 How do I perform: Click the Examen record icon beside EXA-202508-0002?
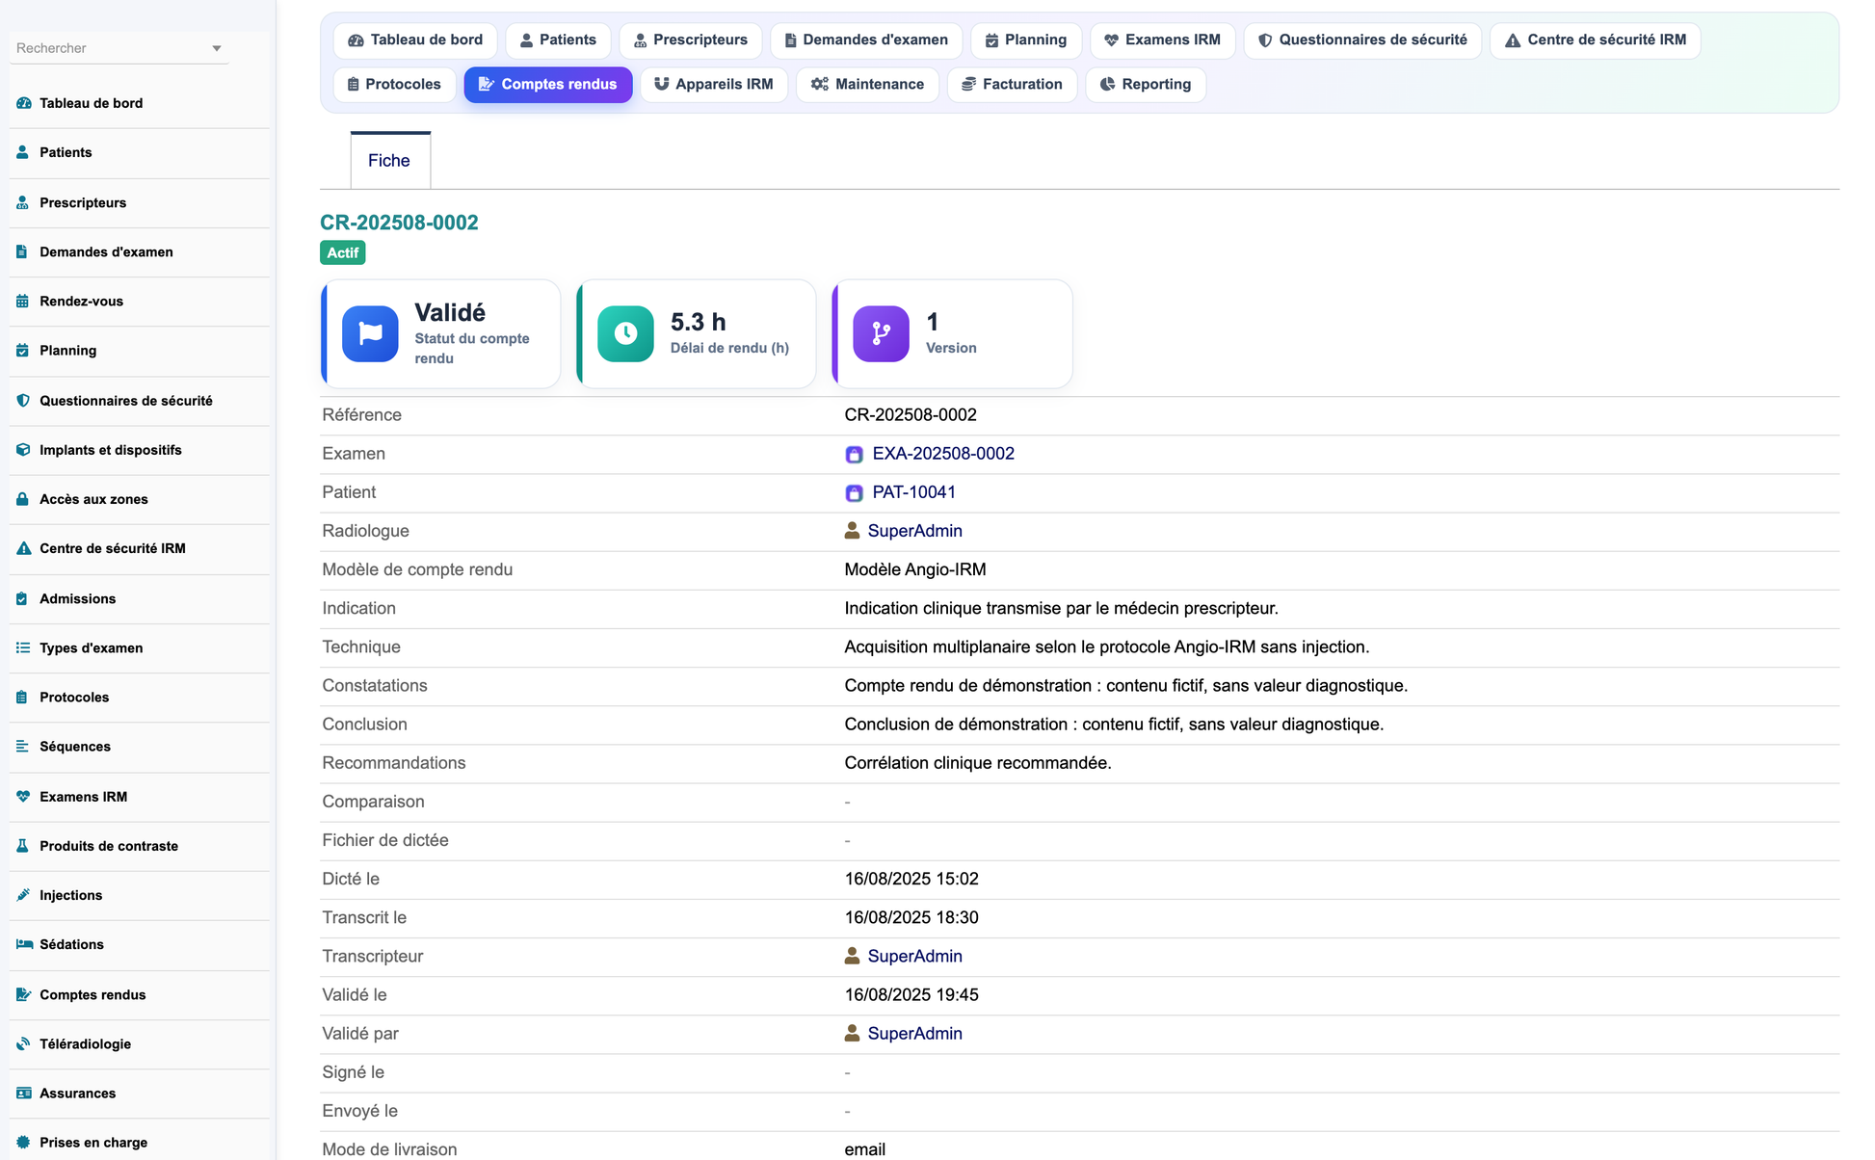(x=854, y=455)
